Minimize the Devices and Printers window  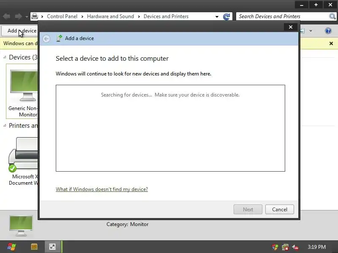(302, 5)
